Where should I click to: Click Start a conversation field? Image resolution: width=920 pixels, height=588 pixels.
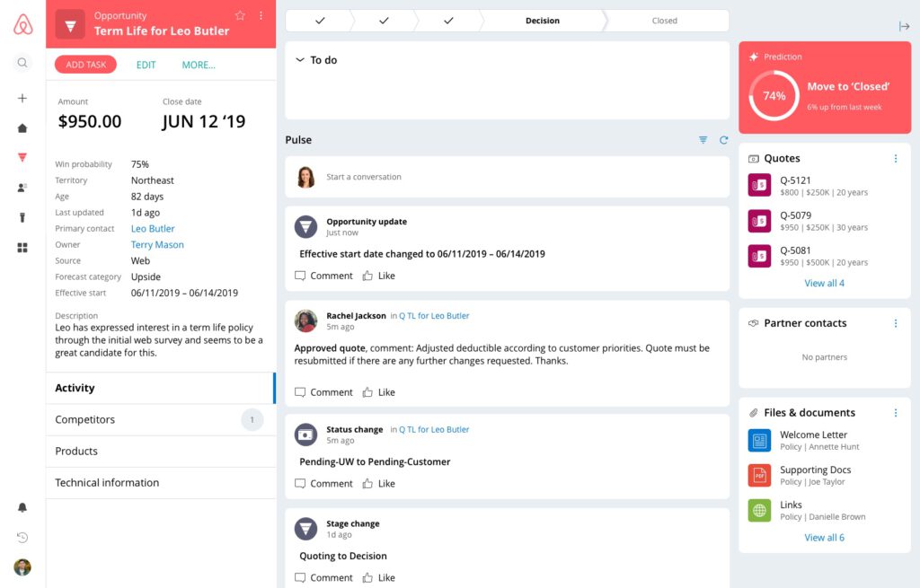[x=507, y=177]
